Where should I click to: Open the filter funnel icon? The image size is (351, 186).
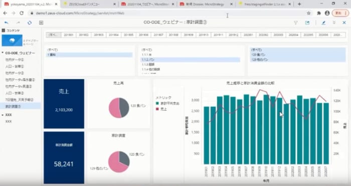(x=296, y=23)
